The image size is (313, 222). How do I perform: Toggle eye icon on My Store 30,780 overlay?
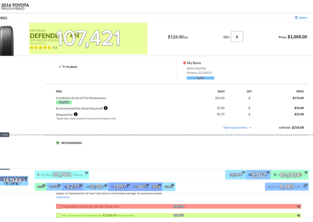tap(86, 173)
